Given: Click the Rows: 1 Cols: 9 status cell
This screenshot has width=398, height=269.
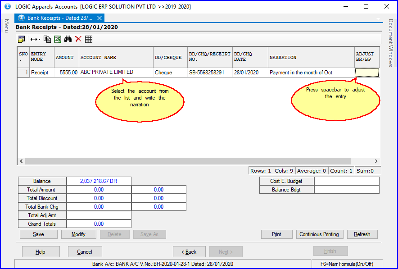Looking at the screenshot, I should [x=271, y=171].
